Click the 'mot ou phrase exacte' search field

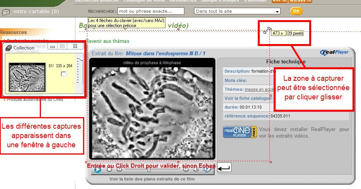(x=151, y=11)
